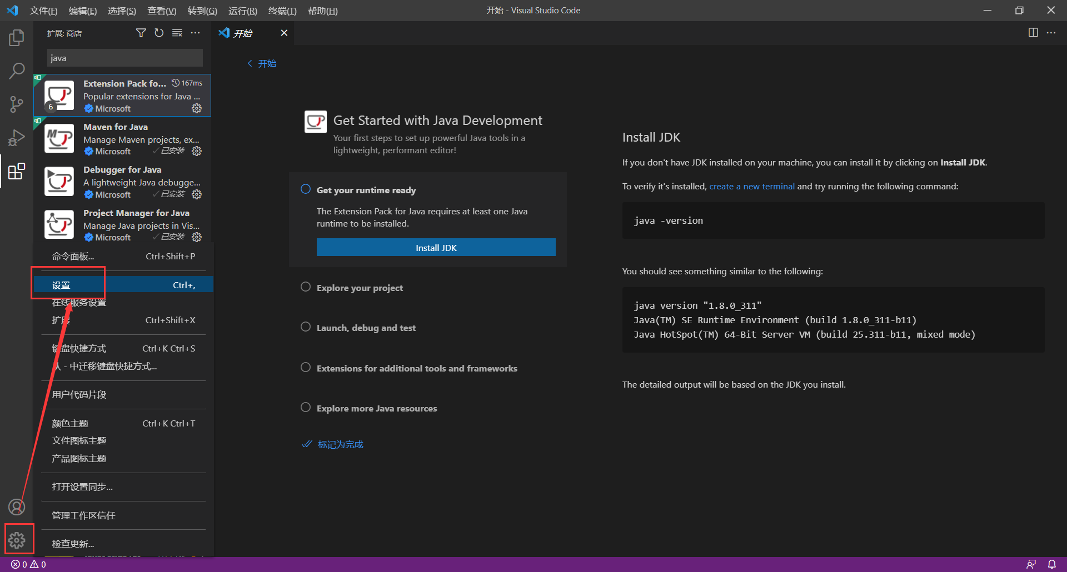Open the 文件(F) menu
The image size is (1067, 572).
[43, 11]
